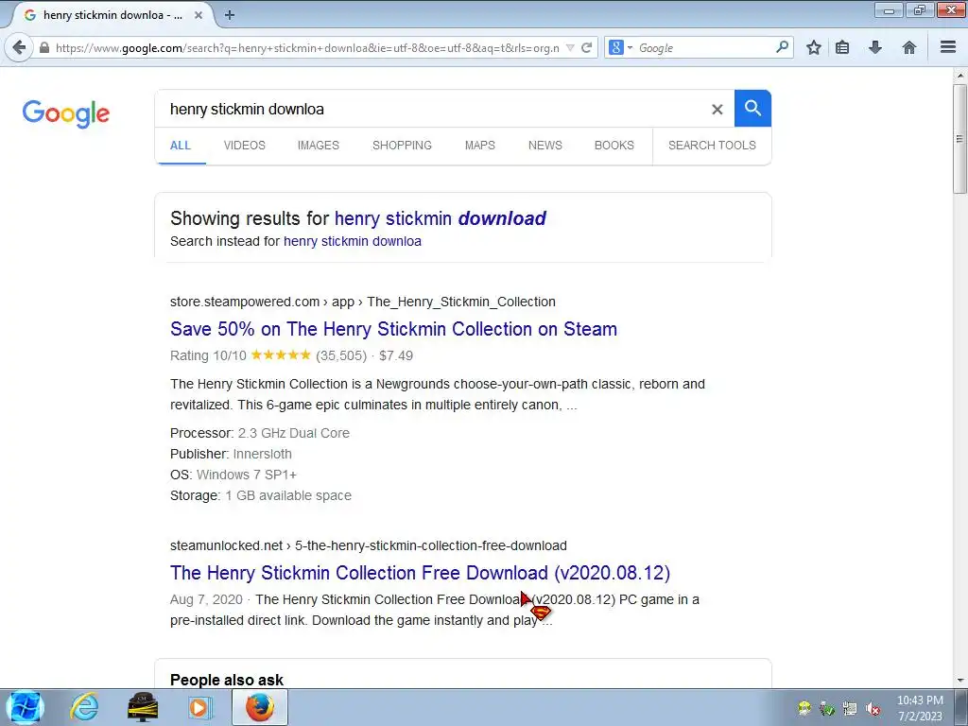Click the corrected henry stickmin download link
968x726 pixels.
pos(441,218)
